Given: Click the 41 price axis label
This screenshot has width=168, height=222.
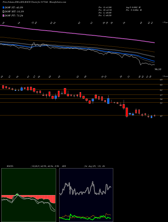Looking at the screenshot, I should [x=161, y=116].
